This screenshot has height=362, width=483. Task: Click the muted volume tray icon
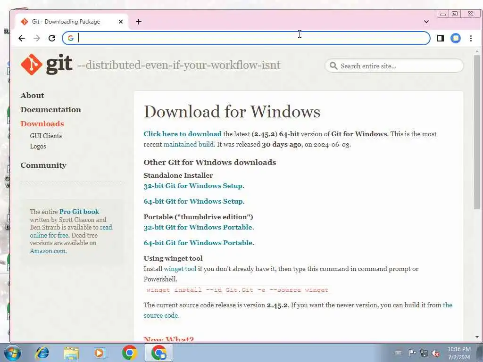[x=435, y=353]
